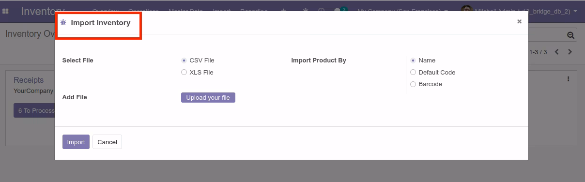Open the Receipts link in background
The image size is (585, 182).
click(29, 80)
